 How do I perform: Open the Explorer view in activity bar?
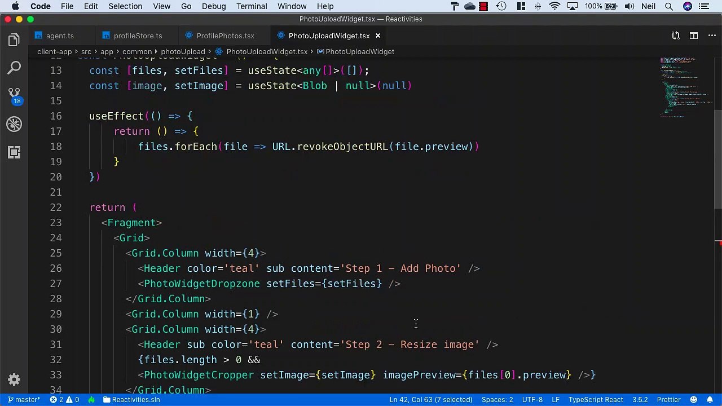pyautogui.click(x=14, y=40)
